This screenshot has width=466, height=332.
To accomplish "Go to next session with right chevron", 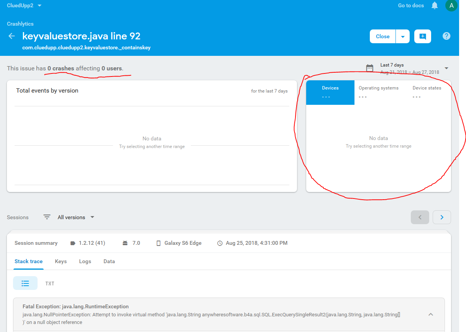I will click(x=442, y=217).
